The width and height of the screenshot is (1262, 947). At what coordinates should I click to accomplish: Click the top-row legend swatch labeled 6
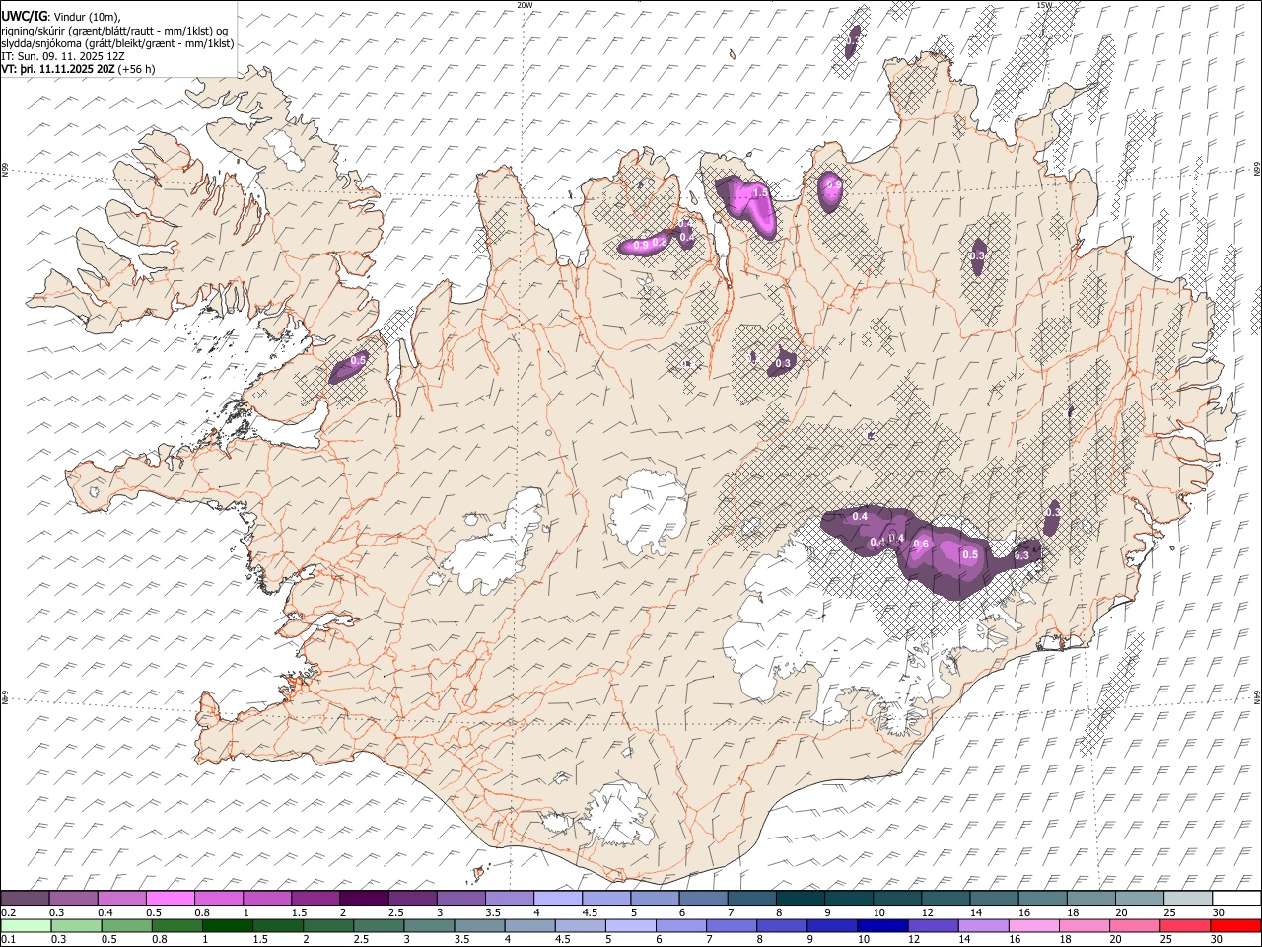click(x=703, y=898)
